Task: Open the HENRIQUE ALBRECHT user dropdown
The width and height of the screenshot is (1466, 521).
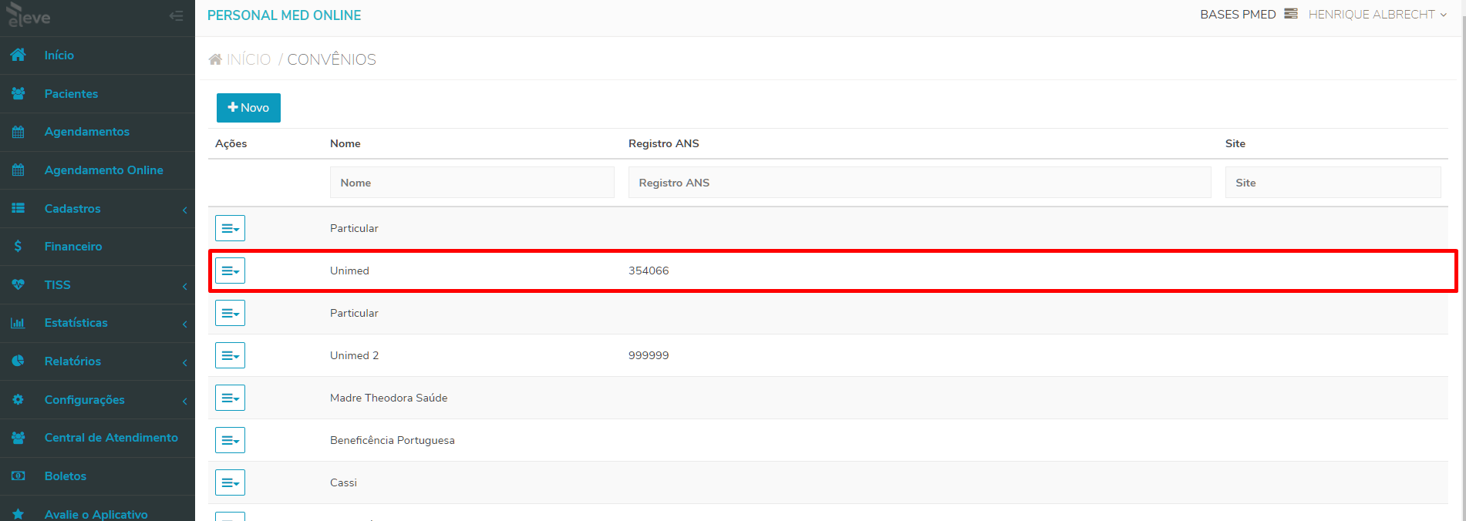Action: [1377, 15]
